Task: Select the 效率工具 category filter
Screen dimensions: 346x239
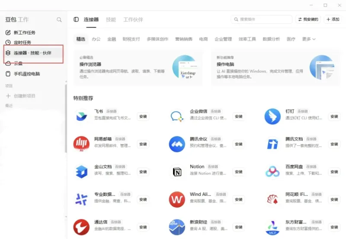Action: pos(247,39)
